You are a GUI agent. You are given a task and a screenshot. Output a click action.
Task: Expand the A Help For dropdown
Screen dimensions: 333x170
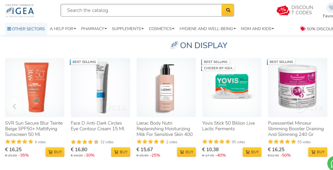(63, 29)
